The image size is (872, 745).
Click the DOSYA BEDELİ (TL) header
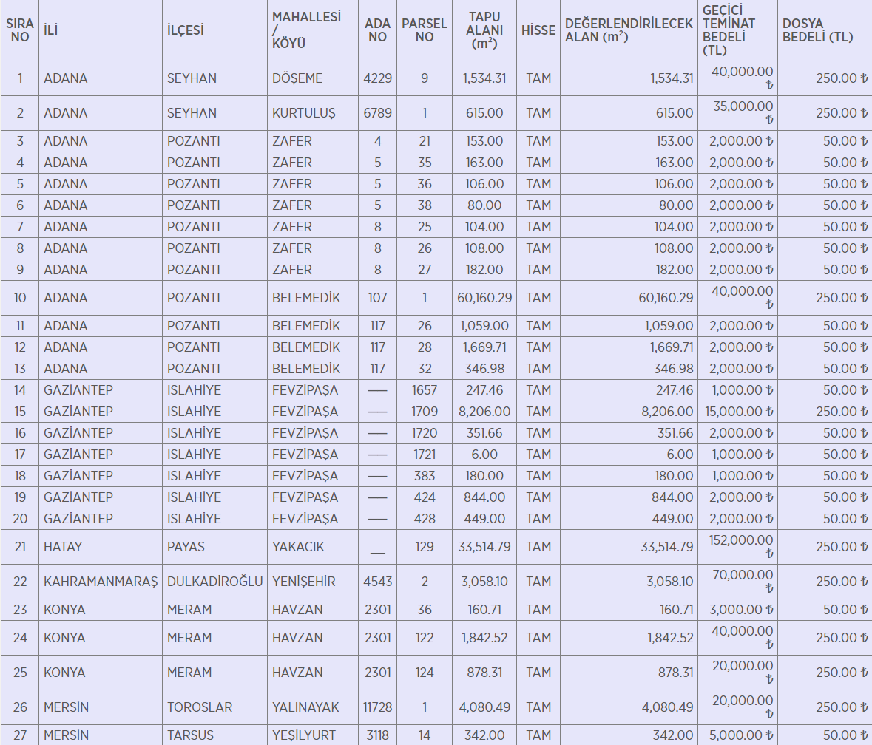pyautogui.click(x=817, y=30)
